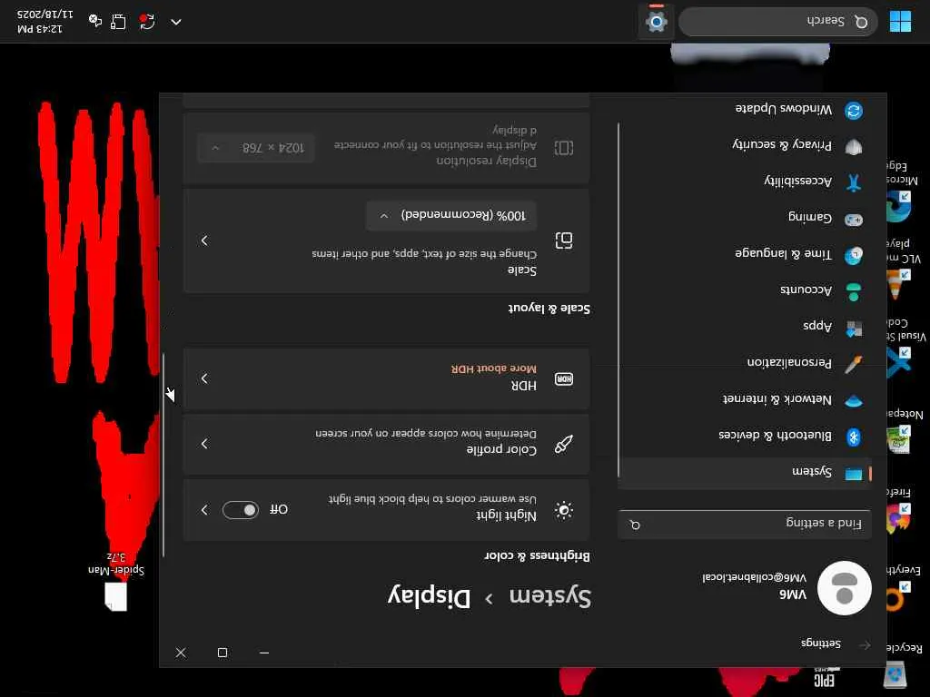
Task: Open Epic Games desktop shortcut
Action: pyautogui.click(x=824, y=678)
